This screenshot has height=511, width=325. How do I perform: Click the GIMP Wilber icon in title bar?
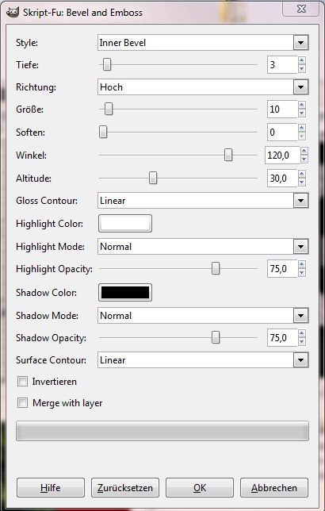pos(13,13)
